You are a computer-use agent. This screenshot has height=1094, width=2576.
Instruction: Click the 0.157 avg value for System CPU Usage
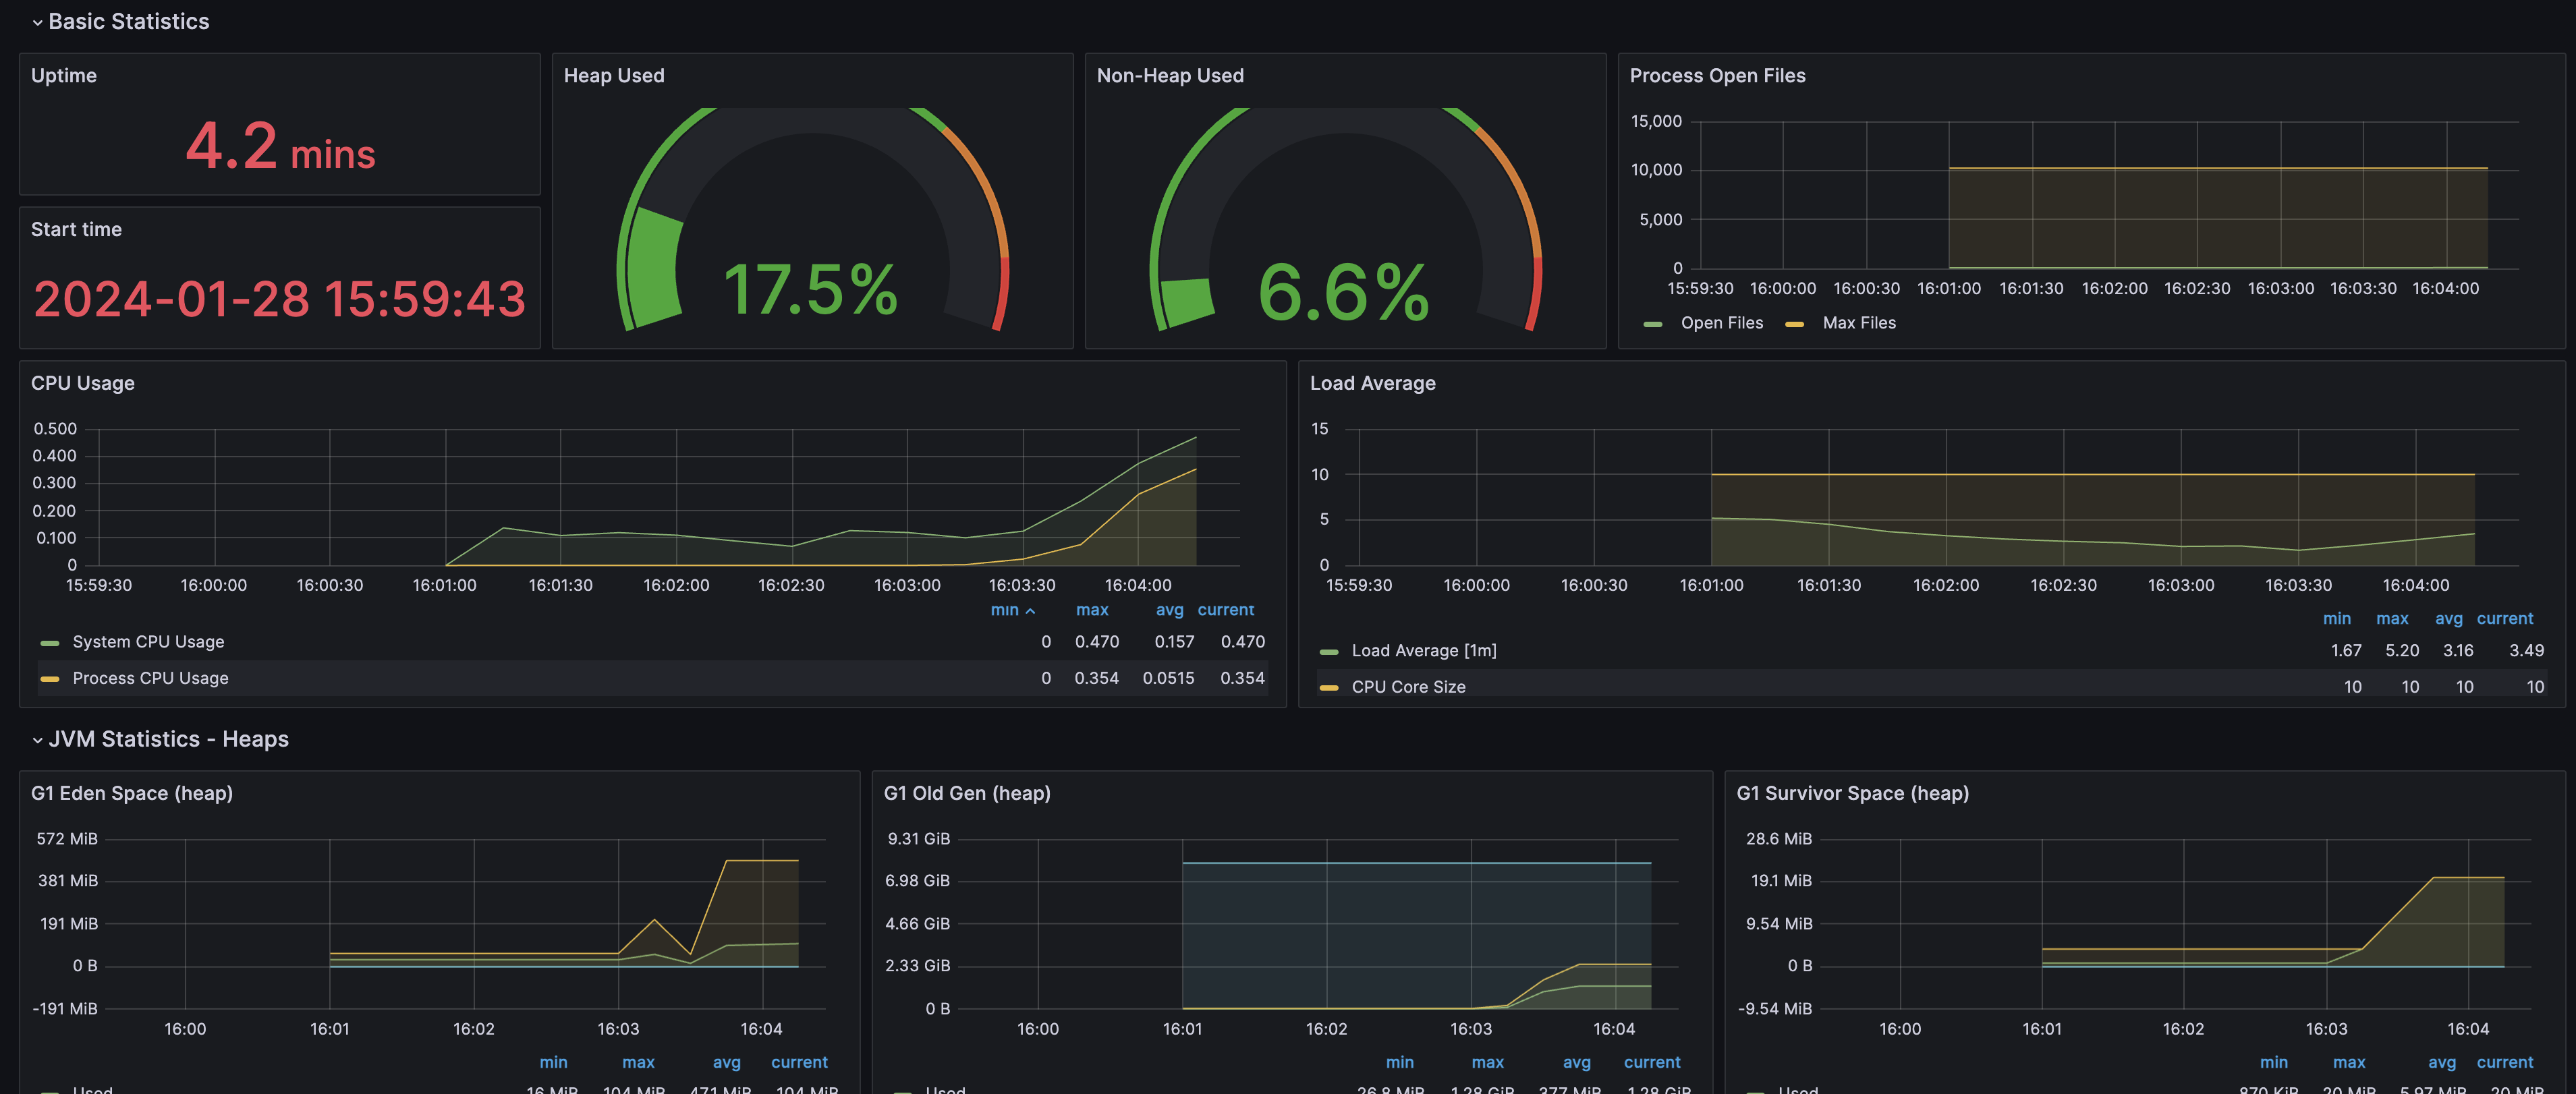pos(1174,642)
